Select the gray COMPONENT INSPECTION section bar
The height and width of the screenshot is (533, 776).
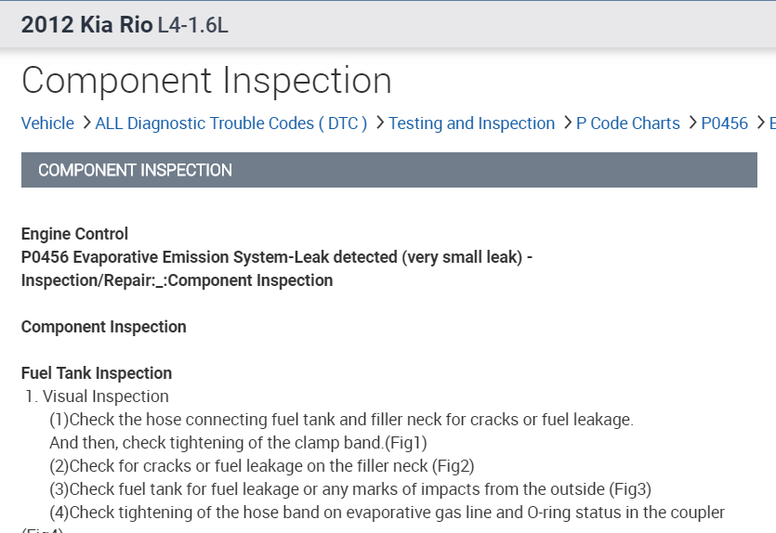coord(388,170)
